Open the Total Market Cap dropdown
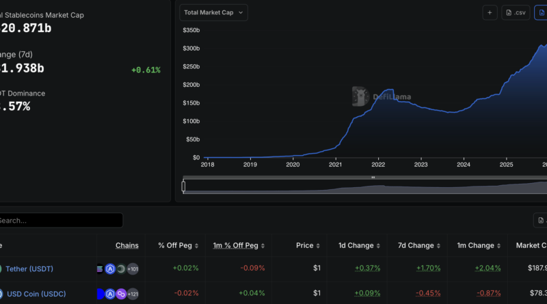This screenshot has width=547, height=304. click(x=214, y=12)
